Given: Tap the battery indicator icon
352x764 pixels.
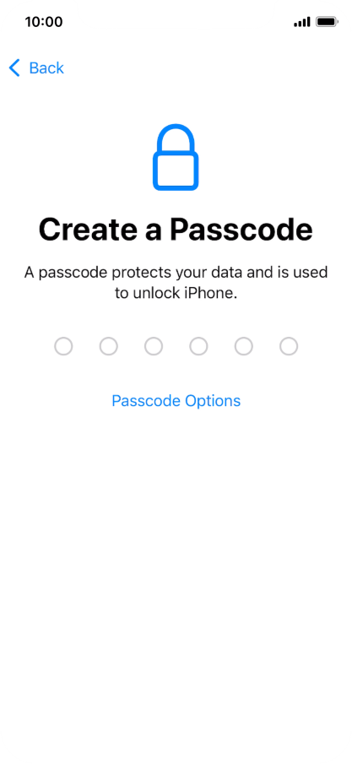Looking at the screenshot, I should pos(327,22).
